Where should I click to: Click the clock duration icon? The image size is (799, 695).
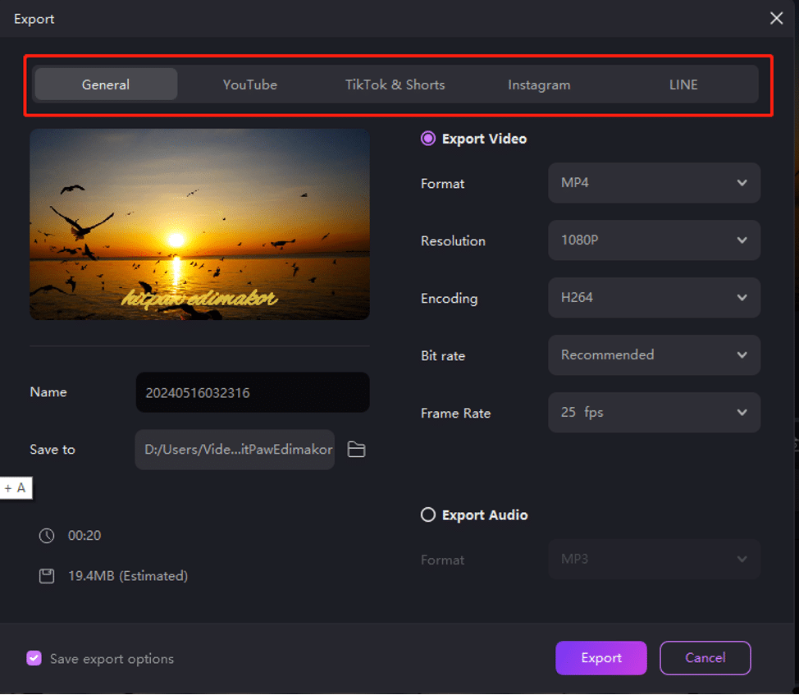47,536
